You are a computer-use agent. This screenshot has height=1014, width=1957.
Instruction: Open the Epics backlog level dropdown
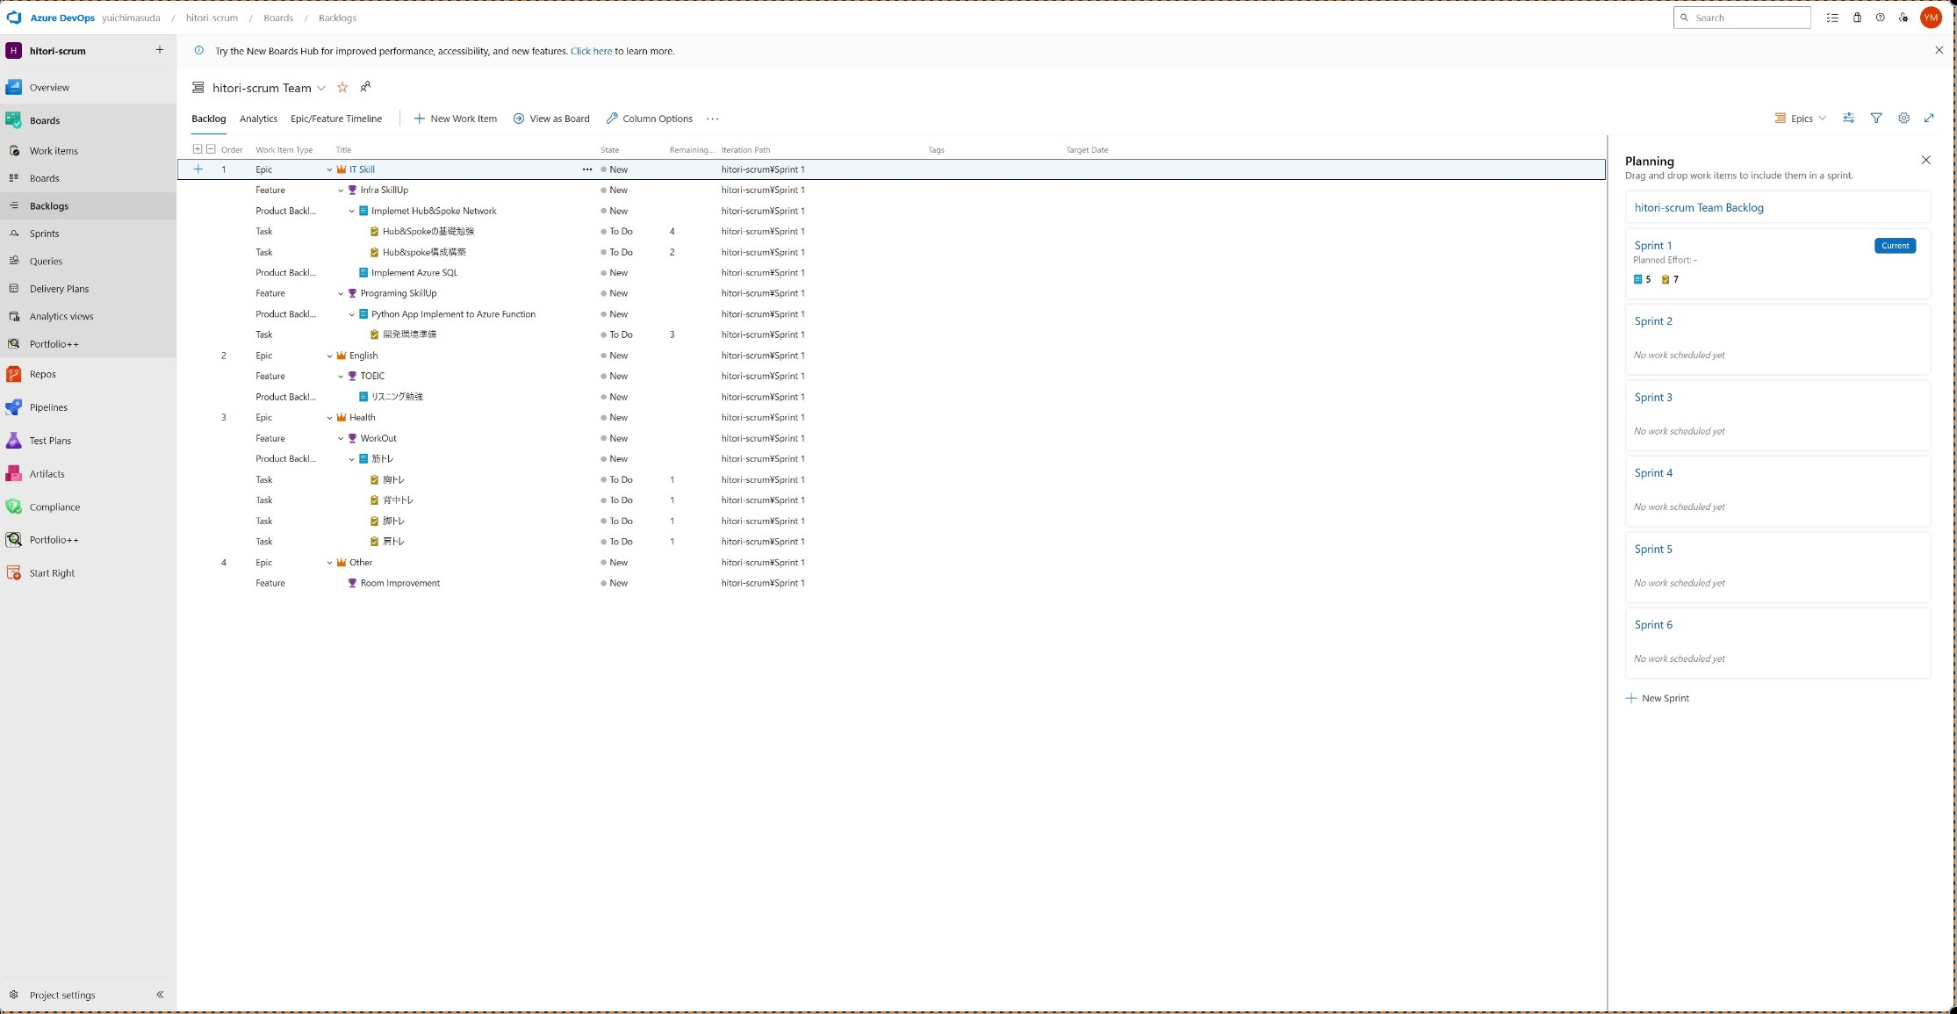pyautogui.click(x=1800, y=119)
